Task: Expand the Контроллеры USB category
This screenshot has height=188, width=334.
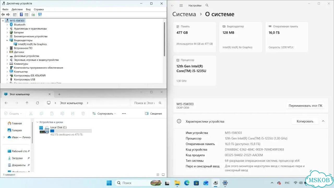Action: [7, 79]
